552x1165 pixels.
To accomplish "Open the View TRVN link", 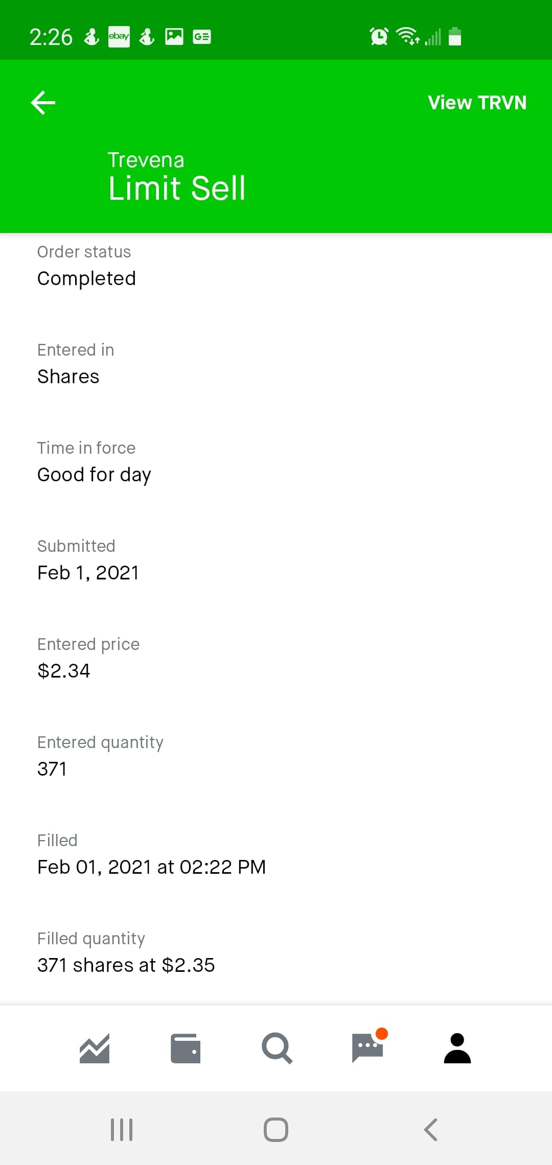I will [477, 103].
